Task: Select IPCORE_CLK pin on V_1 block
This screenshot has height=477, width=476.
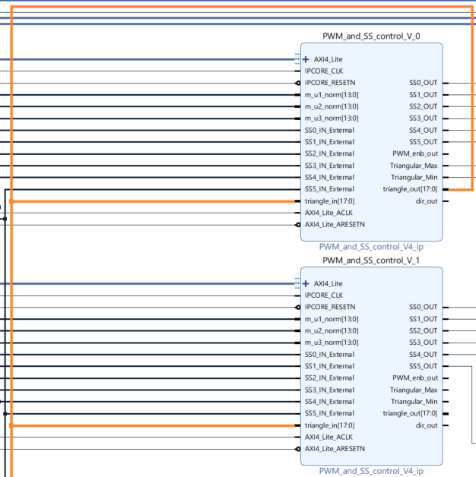Action: pos(323,295)
